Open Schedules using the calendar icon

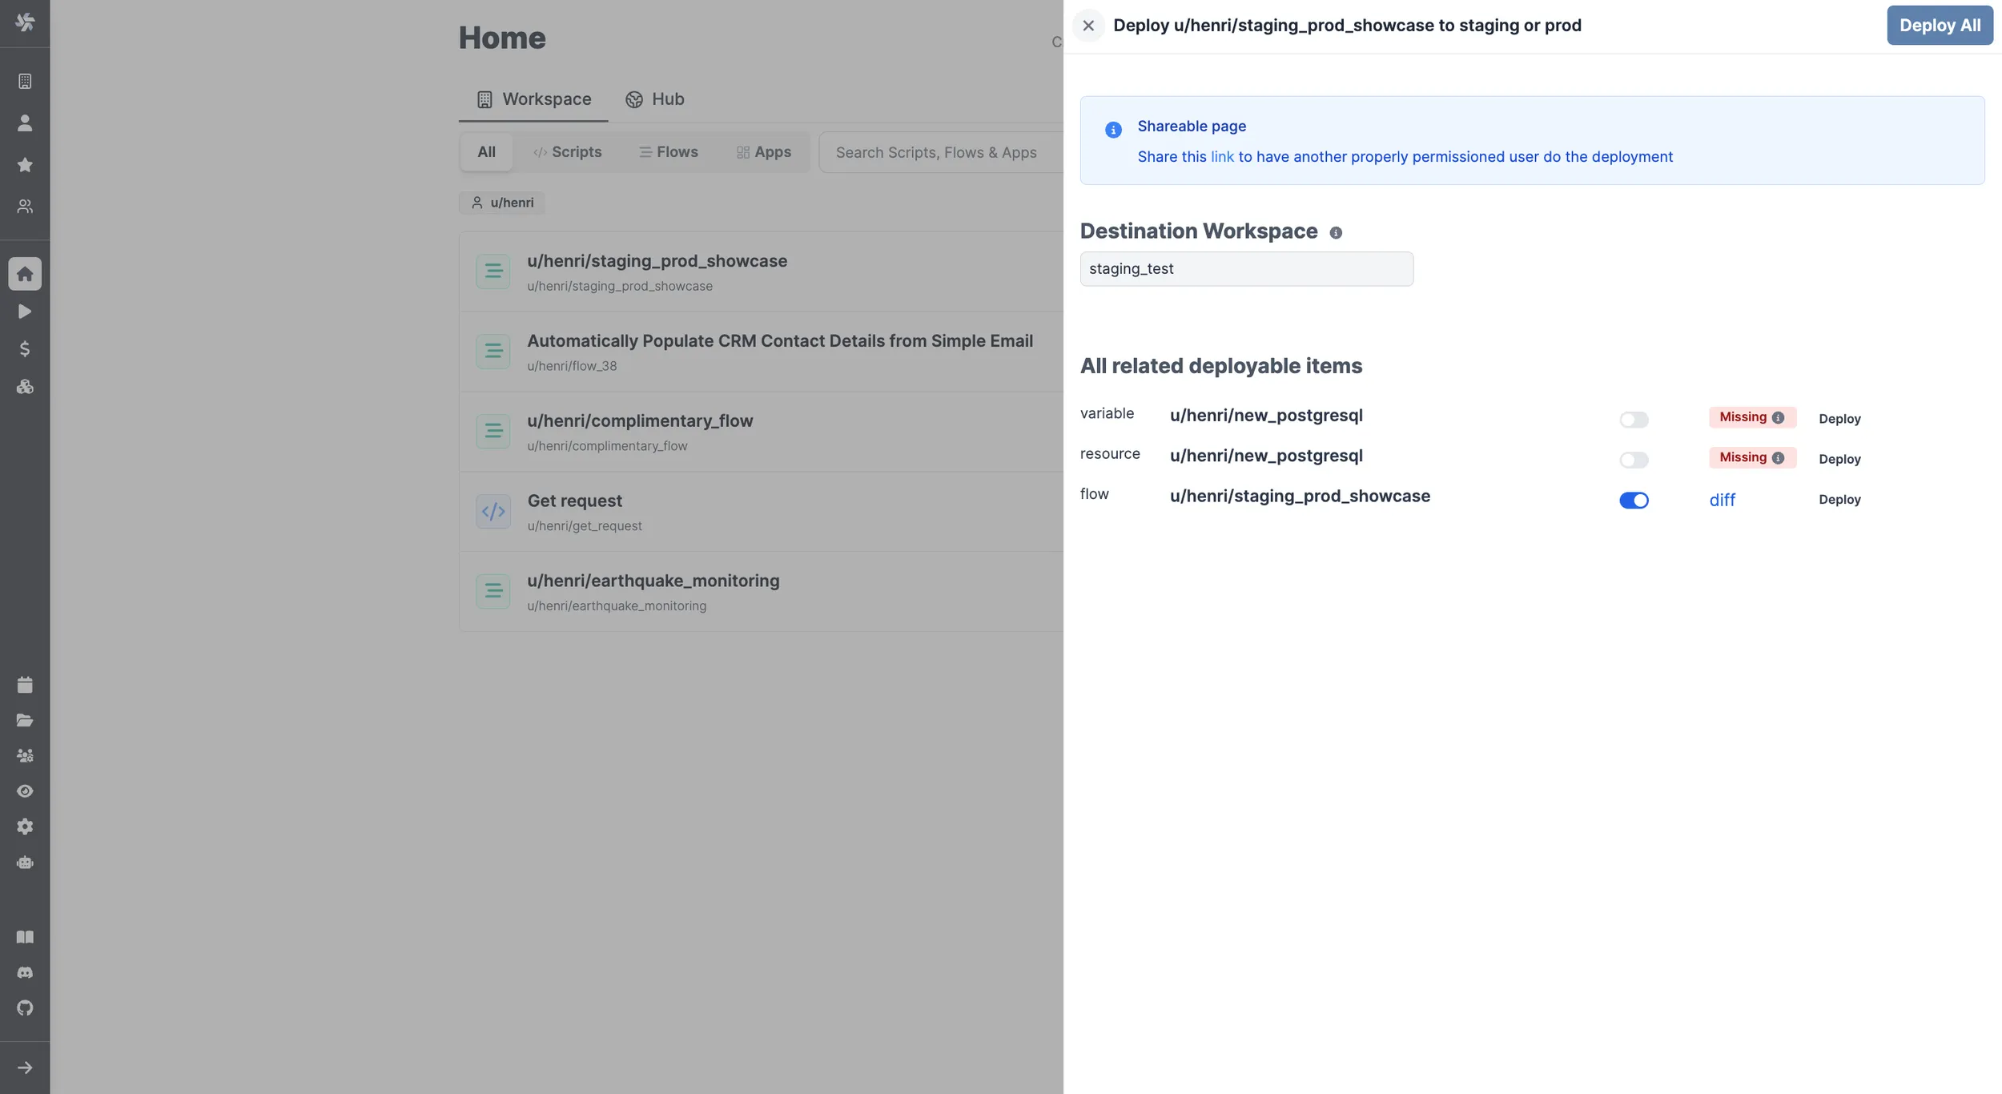pyautogui.click(x=25, y=685)
